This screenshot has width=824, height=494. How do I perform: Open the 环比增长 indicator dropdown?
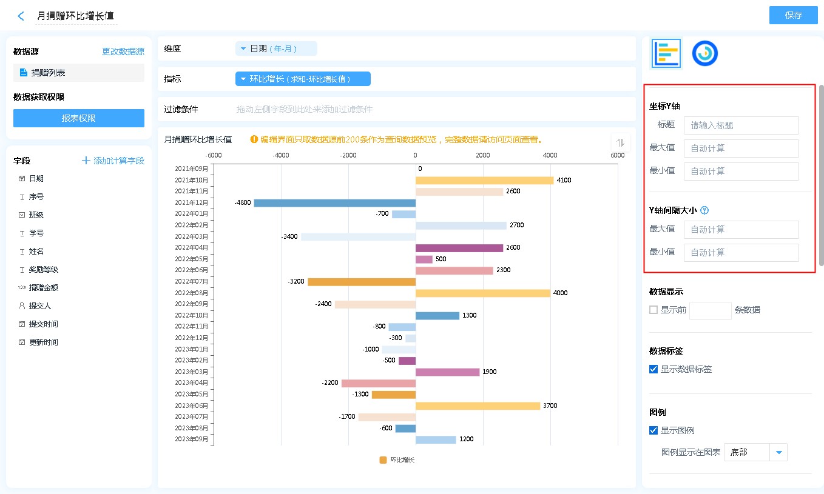[x=243, y=79]
